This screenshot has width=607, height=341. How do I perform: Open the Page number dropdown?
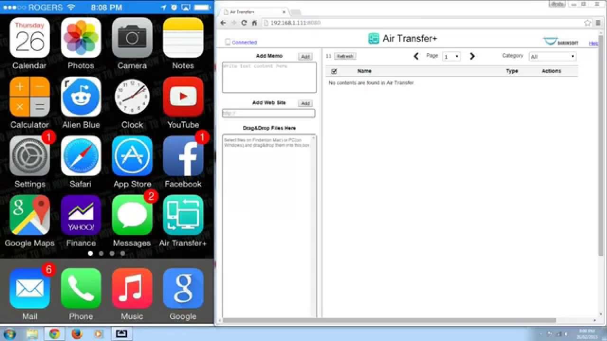(451, 56)
